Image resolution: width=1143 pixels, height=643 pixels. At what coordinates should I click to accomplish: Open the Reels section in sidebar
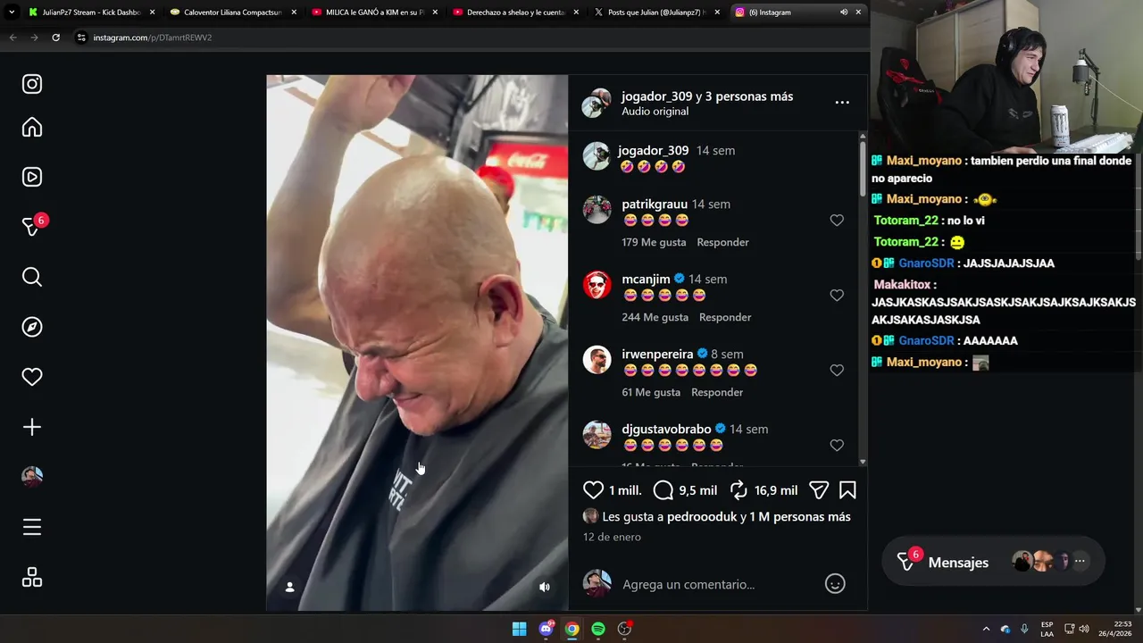click(32, 177)
